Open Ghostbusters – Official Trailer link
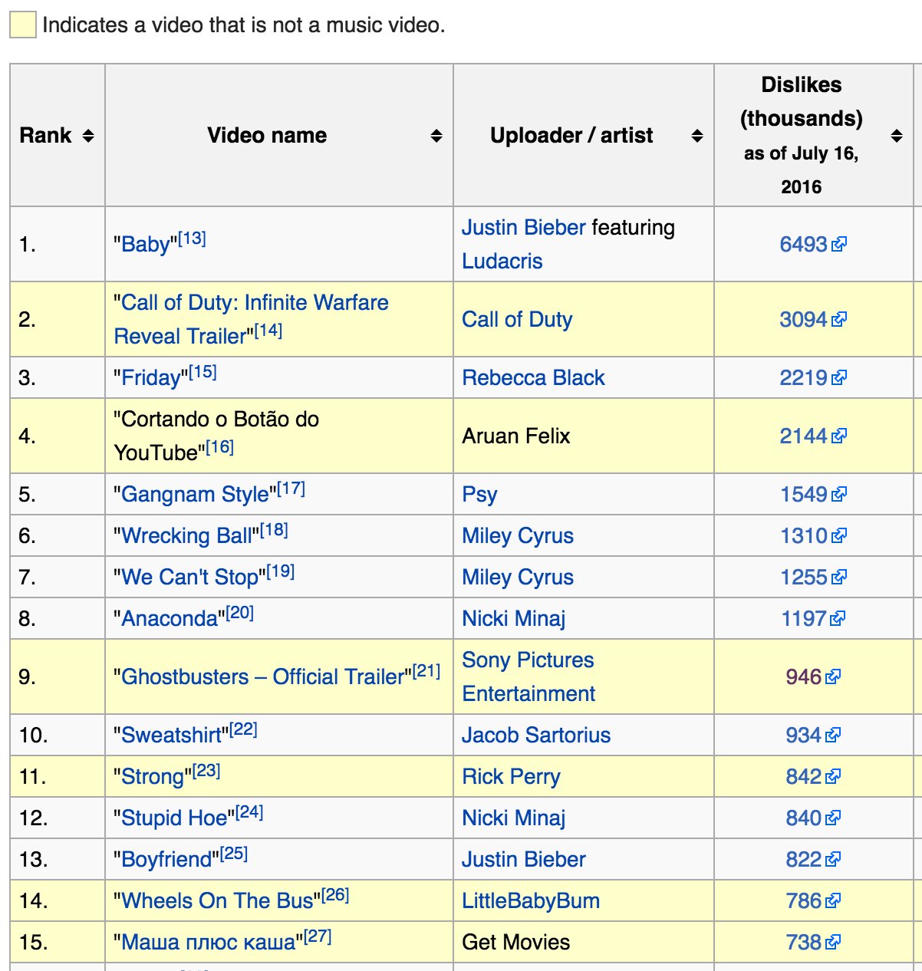This screenshot has width=922, height=971. tap(263, 677)
